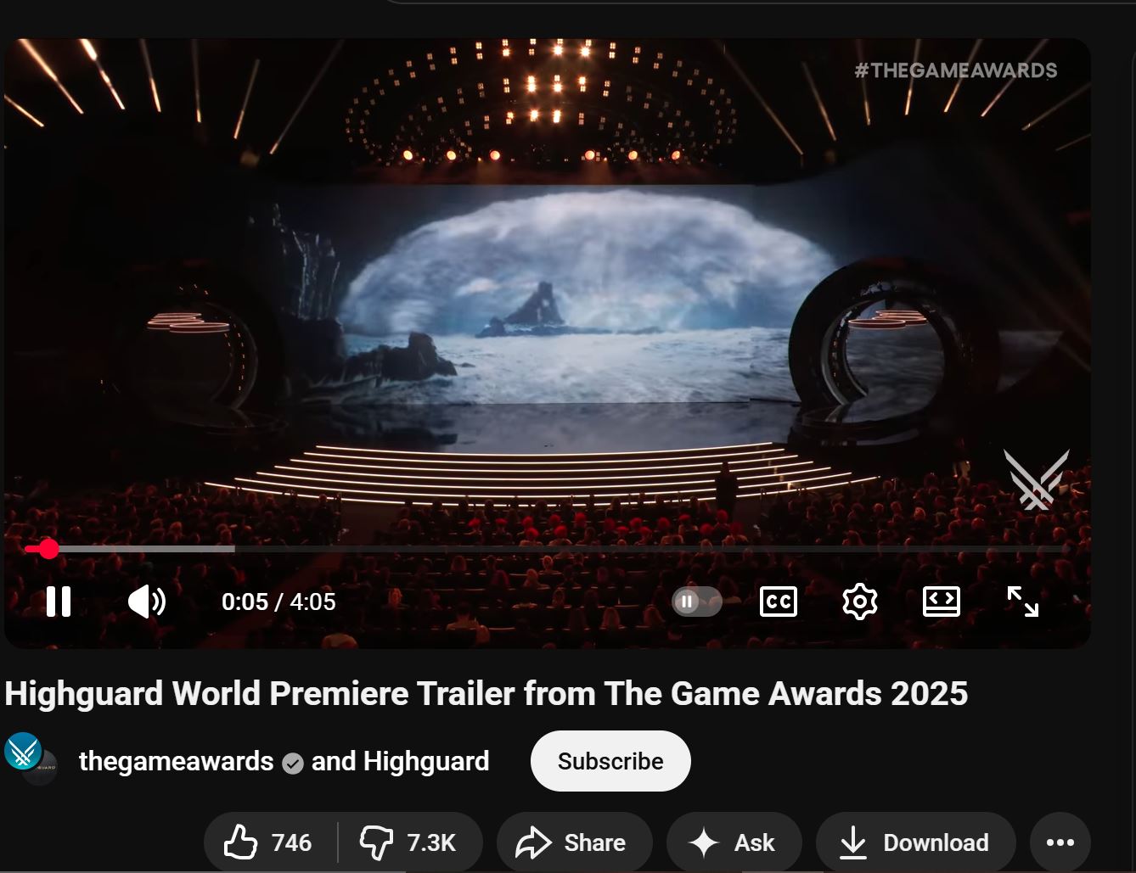Open the player settings gear menu

(859, 602)
